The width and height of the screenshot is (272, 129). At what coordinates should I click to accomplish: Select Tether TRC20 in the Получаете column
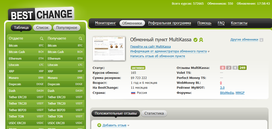tap(65, 104)
